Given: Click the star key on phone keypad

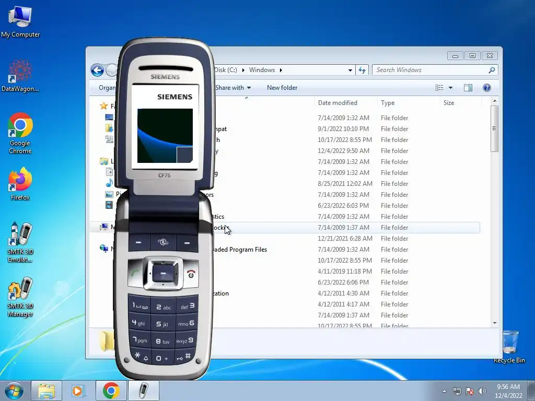Looking at the screenshot, I should (141, 356).
